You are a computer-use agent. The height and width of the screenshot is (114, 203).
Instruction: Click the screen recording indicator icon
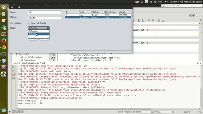[x=137, y=2]
